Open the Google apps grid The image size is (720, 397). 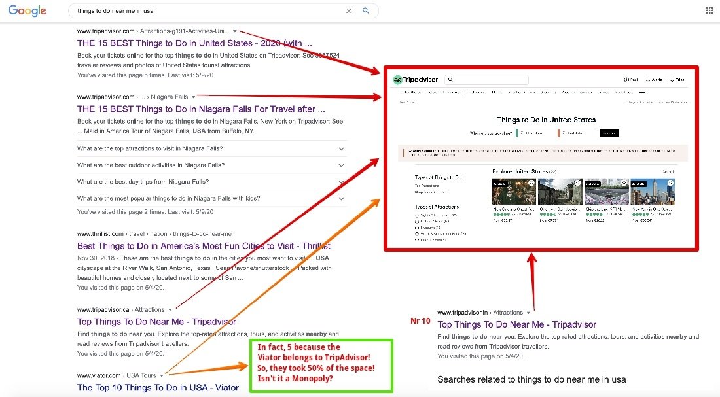[710, 10]
